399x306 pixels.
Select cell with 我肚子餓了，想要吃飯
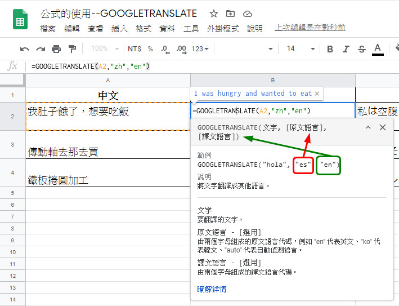tap(108, 117)
